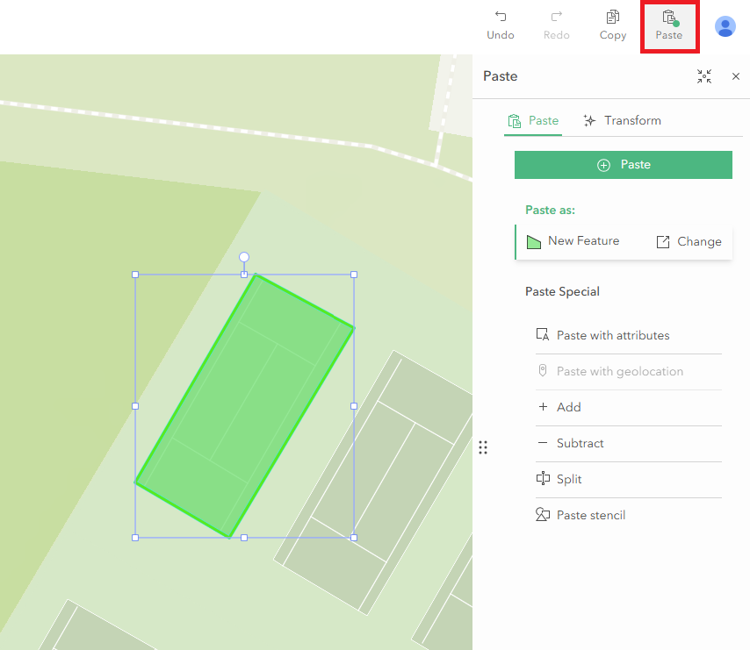
Task: Click the New Feature polygon icon
Action: (534, 242)
